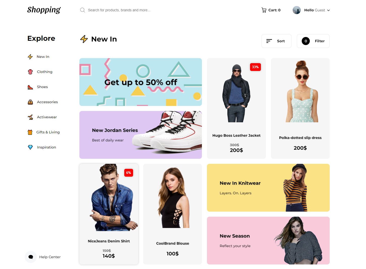Click the shirt icon next to Clothing
This screenshot has width=366, height=269.
click(x=30, y=72)
